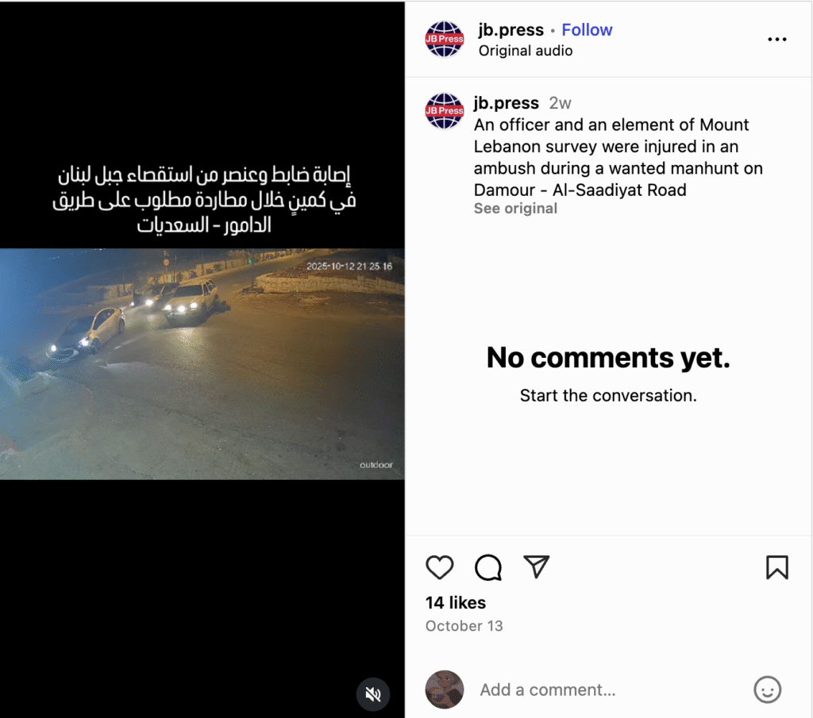Share the post via paper plane icon

[536, 566]
